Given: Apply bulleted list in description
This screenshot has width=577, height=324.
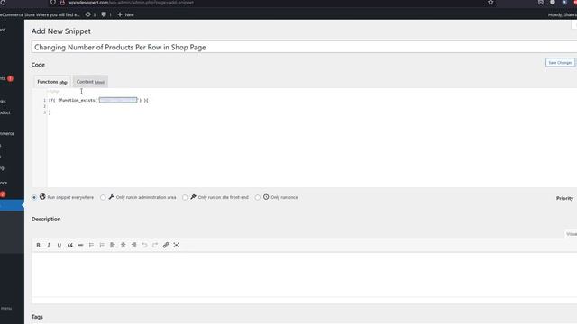Looking at the screenshot, I should click(91, 245).
